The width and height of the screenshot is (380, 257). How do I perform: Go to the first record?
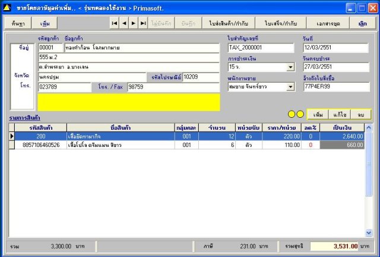tap(115, 23)
